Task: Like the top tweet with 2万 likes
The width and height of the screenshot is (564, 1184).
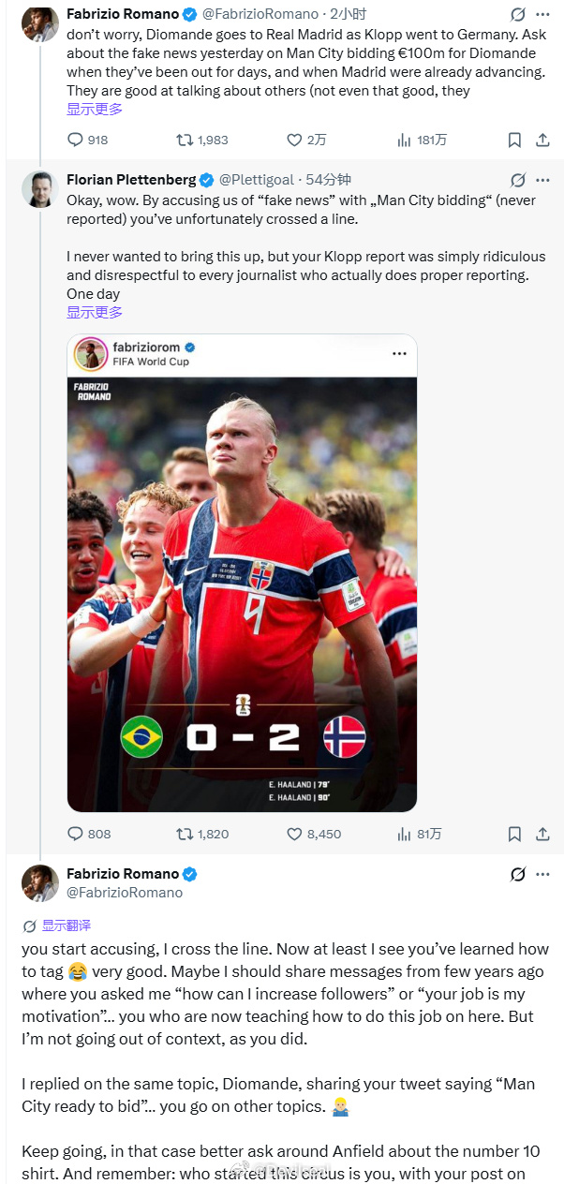Action: click(306, 140)
